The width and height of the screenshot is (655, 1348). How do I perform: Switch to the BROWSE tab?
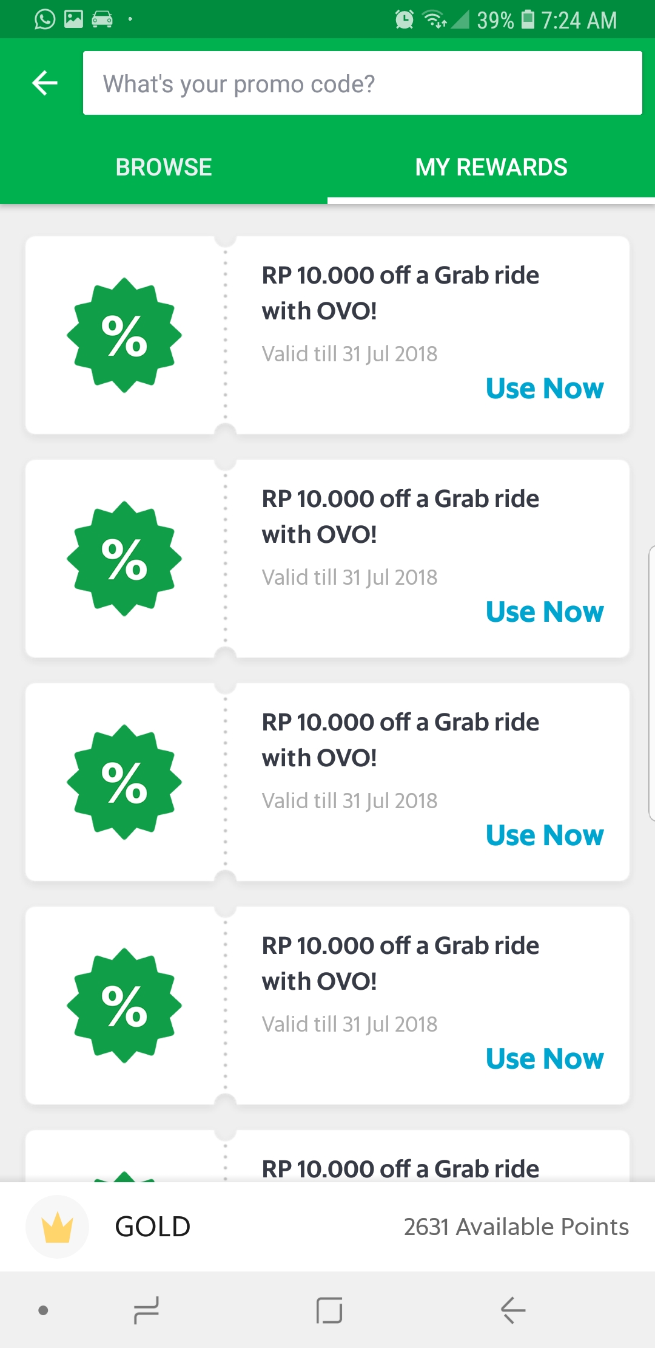click(164, 168)
